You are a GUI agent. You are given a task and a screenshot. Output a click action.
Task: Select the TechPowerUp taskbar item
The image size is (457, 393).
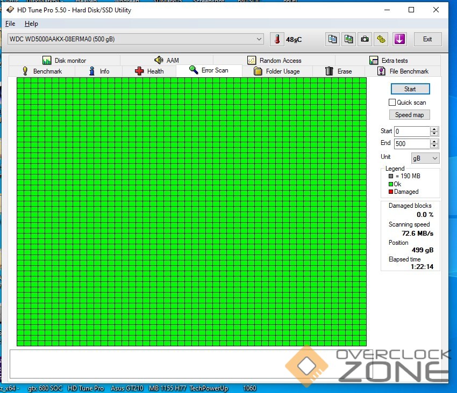coord(209,388)
